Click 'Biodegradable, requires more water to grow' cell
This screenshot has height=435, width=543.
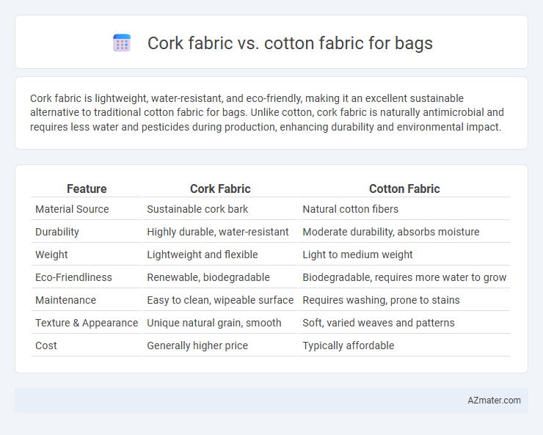coord(404,277)
